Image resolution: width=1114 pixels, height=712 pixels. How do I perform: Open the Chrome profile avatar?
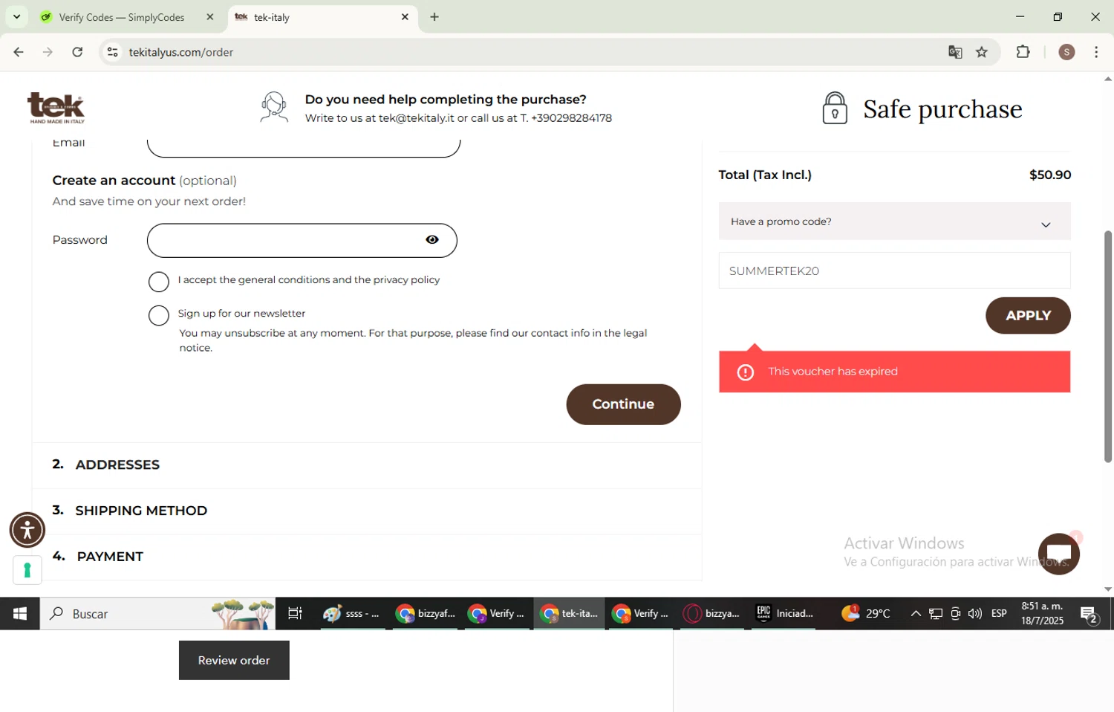tap(1066, 52)
